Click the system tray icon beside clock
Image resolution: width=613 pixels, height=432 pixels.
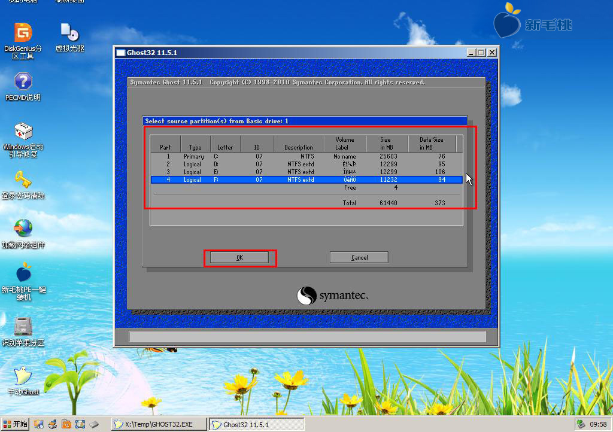[581, 424]
